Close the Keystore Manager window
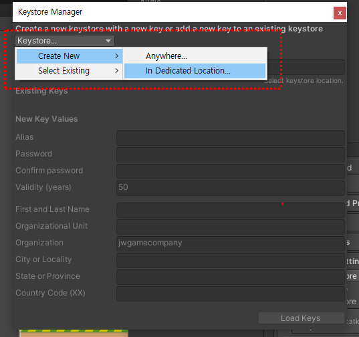 pos(340,13)
